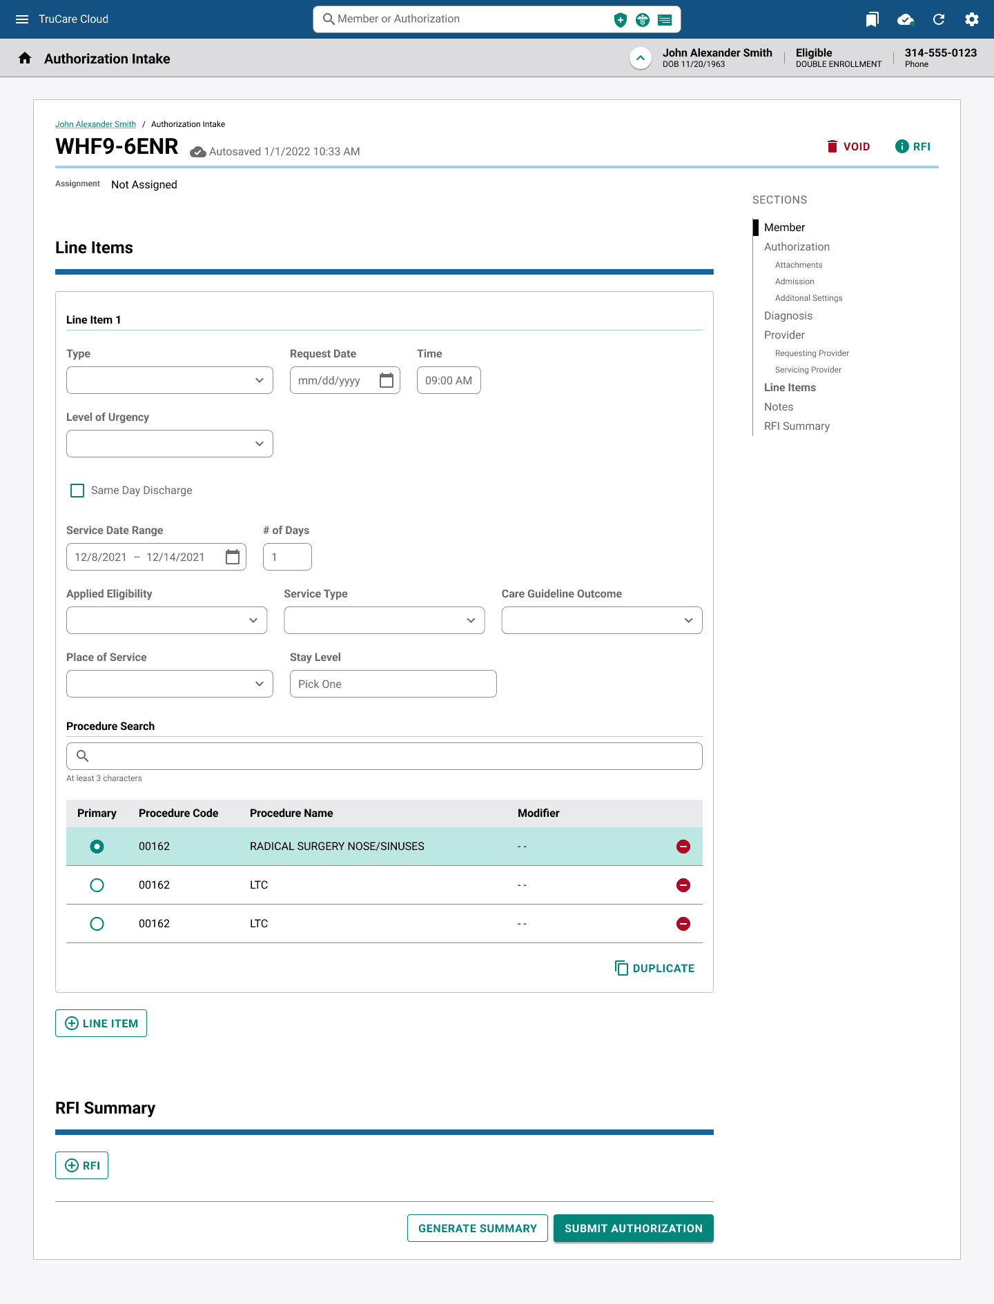Click the RFI info button at top

(913, 146)
